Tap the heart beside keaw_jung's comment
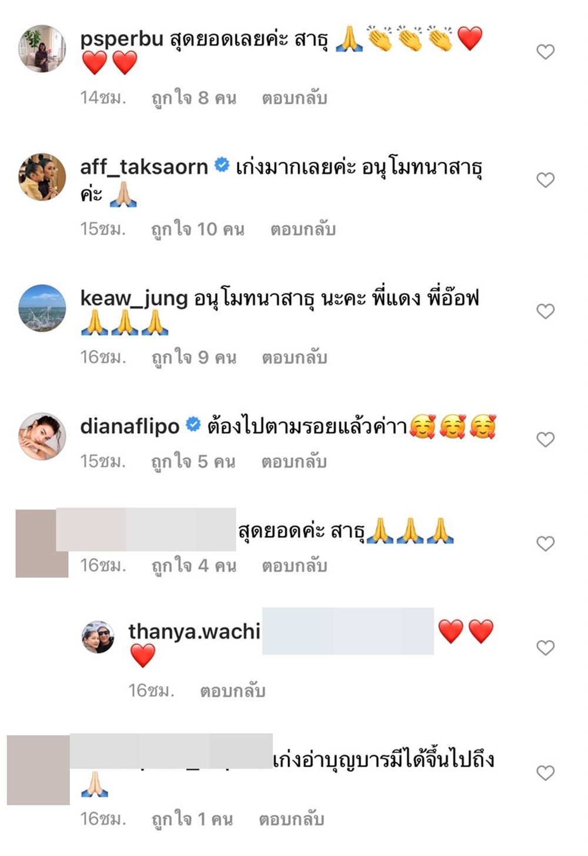 [546, 311]
